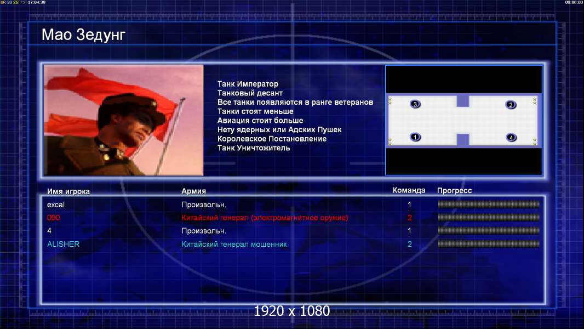Click the progress bar for excal
The width and height of the screenshot is (584, 329).
tap(489, 205)
